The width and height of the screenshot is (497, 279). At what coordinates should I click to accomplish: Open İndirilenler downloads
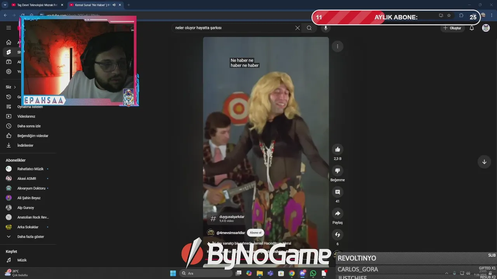26,145
